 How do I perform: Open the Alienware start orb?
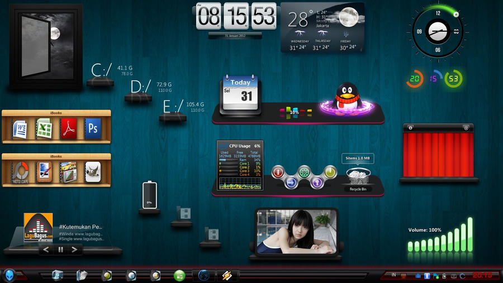point(10,275)
